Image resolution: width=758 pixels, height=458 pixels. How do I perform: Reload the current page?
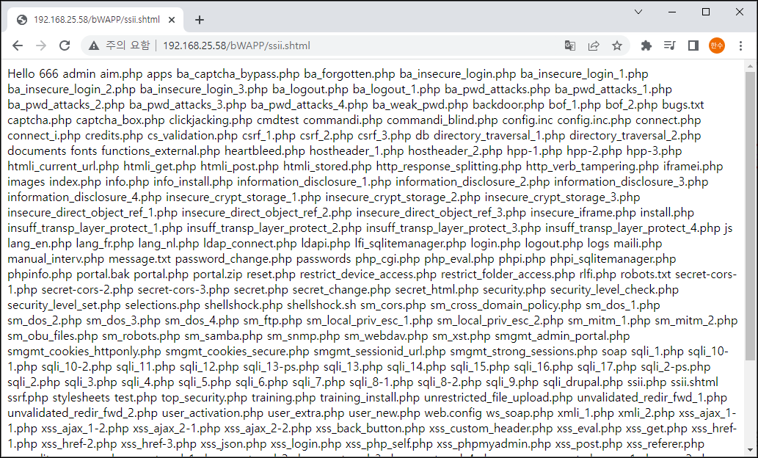65,46
